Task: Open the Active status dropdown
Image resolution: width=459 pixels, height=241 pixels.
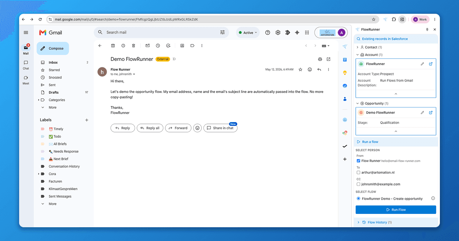Action: click(x=248, y=33)
